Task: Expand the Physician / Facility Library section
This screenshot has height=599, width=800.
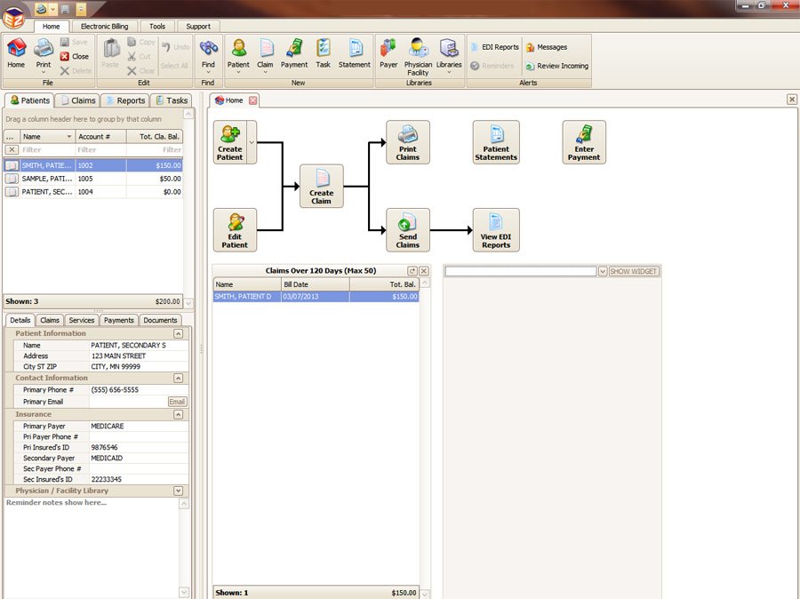Action: (179, 491)
